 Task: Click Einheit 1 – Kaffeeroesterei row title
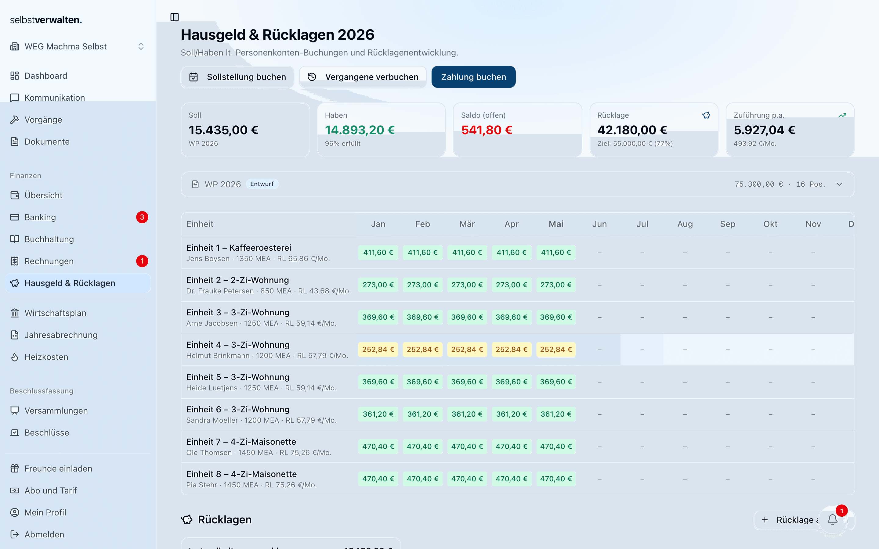tap(239, 248)
